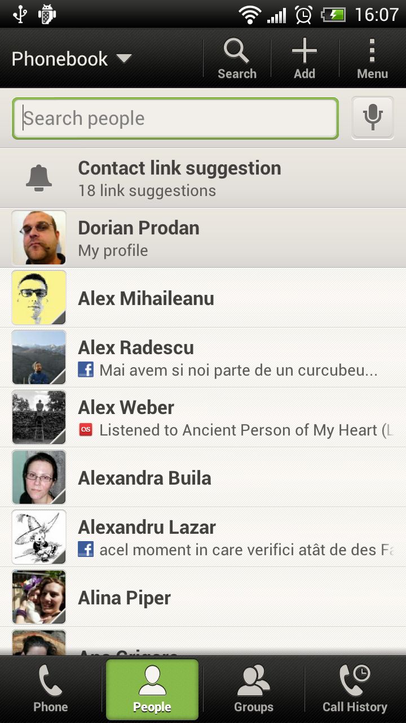
Task: Open the Call History tab
Action: pos(355,690)
